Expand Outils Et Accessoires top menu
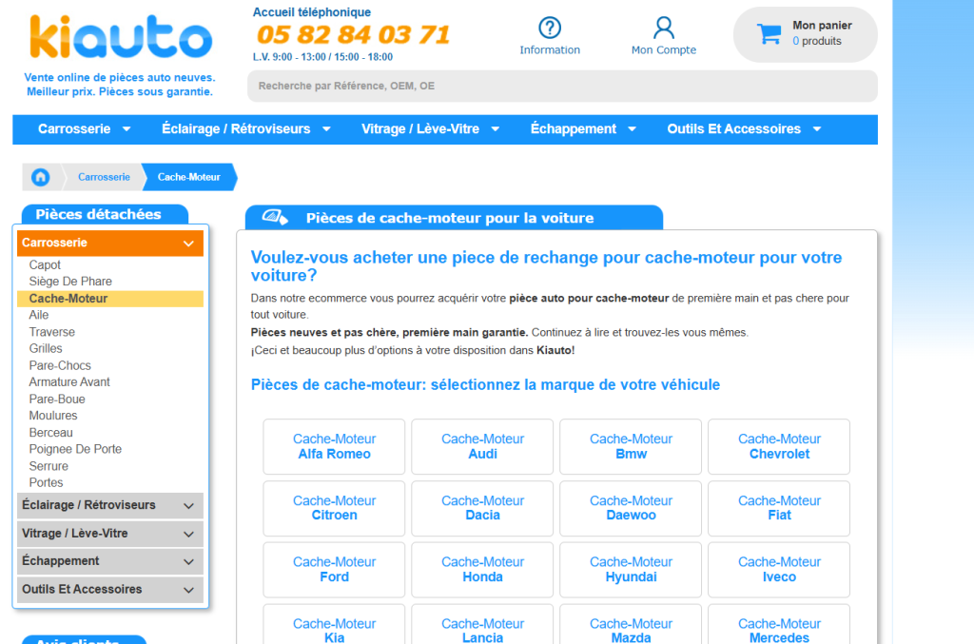 (x=744, y=129)
